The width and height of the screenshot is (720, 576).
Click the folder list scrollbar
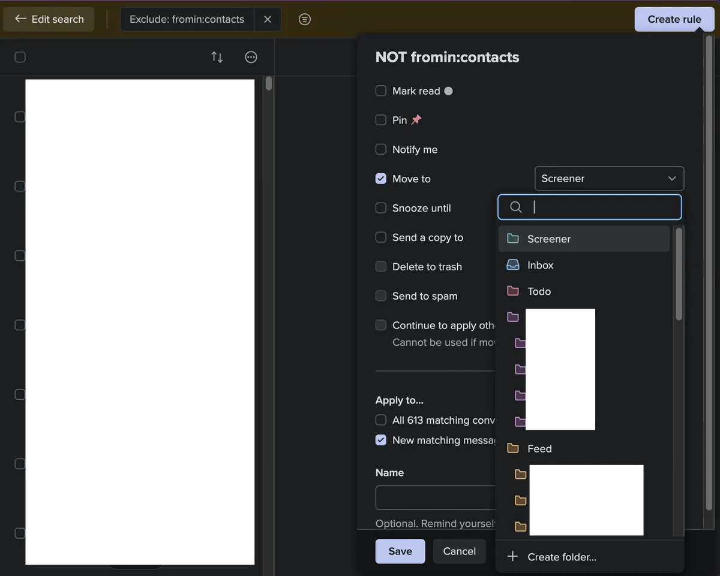coord(679,276)
